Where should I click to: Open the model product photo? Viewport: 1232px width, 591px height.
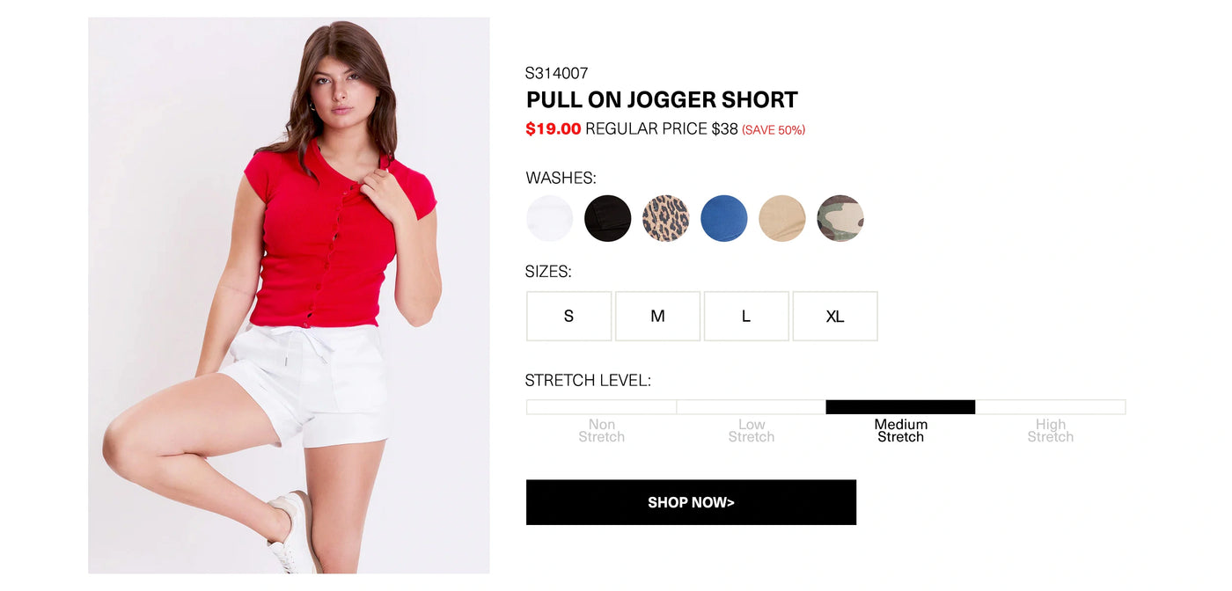pyautogui.click(x=289, y=295)
